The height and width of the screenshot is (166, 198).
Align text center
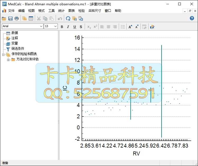point(109,27)
